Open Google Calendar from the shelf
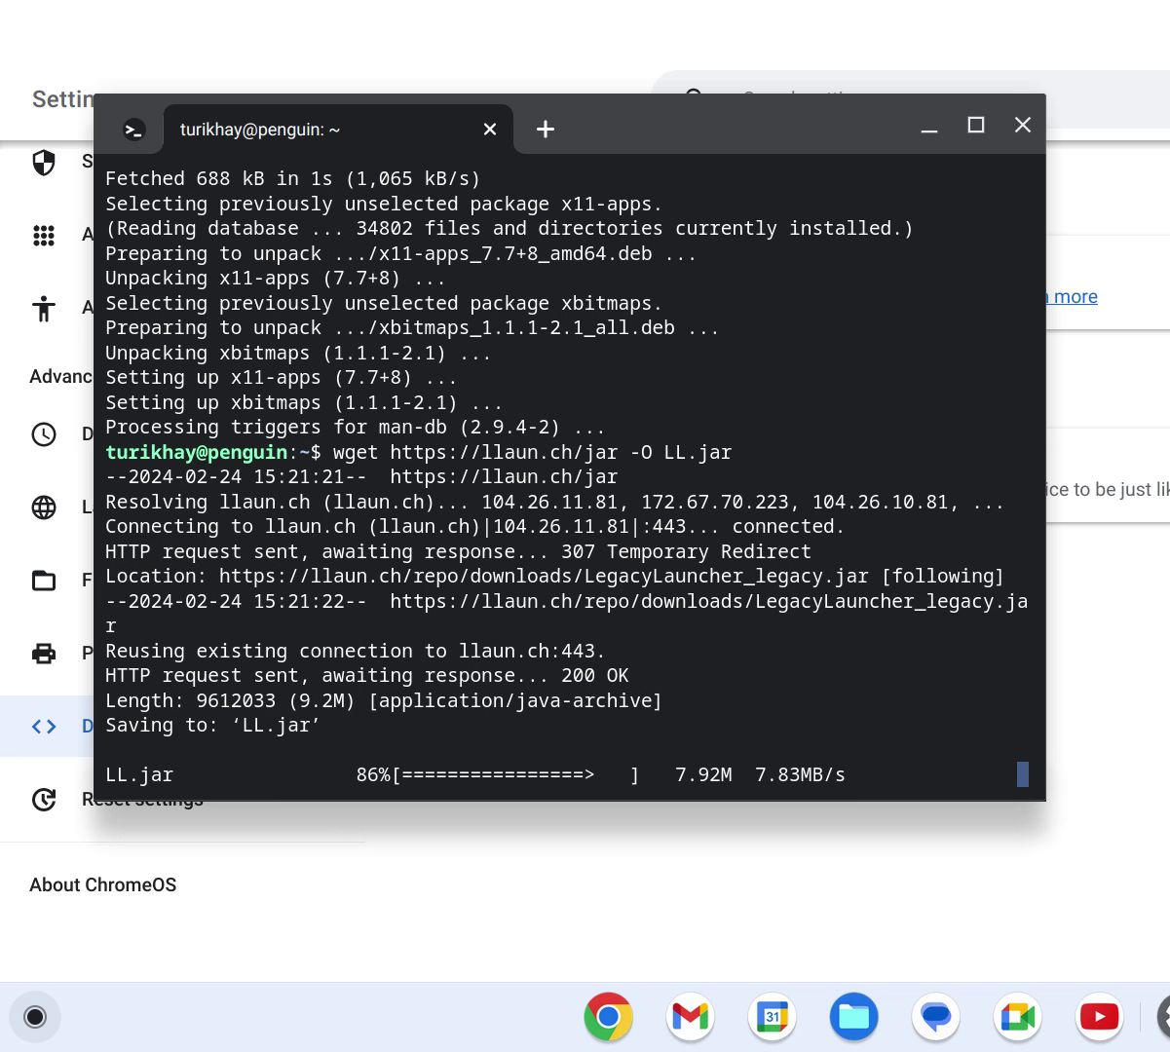The width and height of the screenshot is (1170, 1052). point(772,1017)
